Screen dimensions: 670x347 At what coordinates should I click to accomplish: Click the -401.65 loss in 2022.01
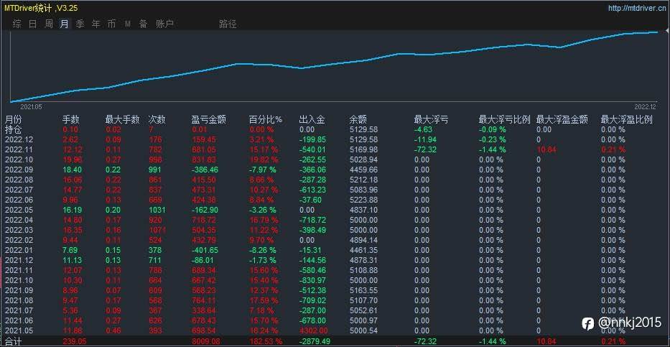tap(206, 250)
